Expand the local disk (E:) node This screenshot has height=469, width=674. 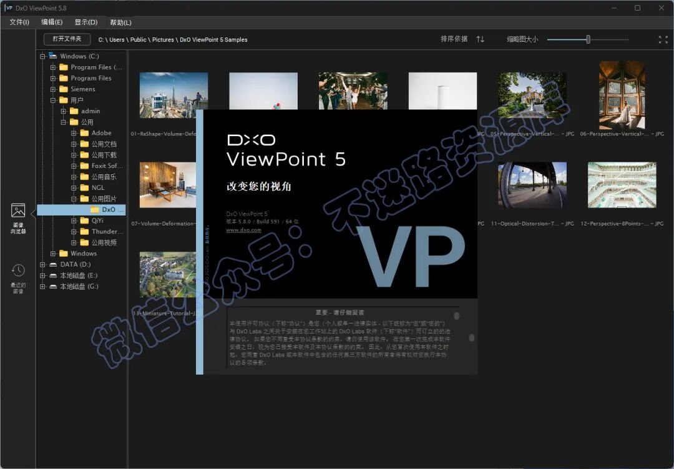tap(42, 275)
